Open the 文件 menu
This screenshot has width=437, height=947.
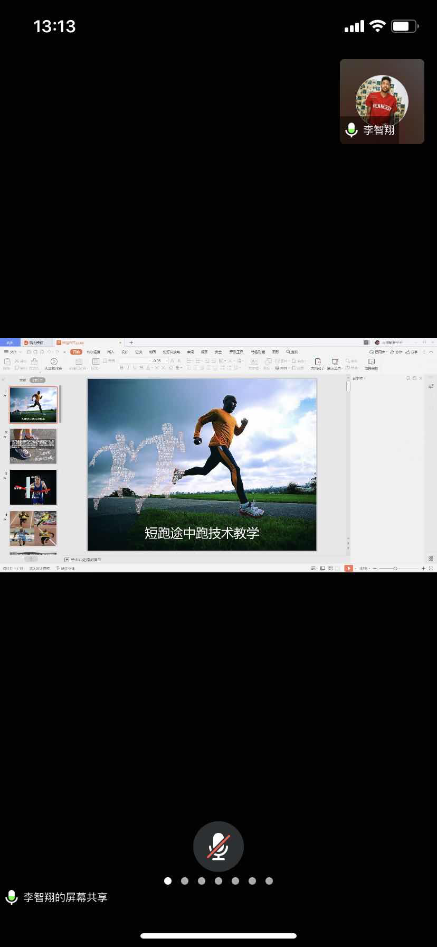tap(12, 352)
